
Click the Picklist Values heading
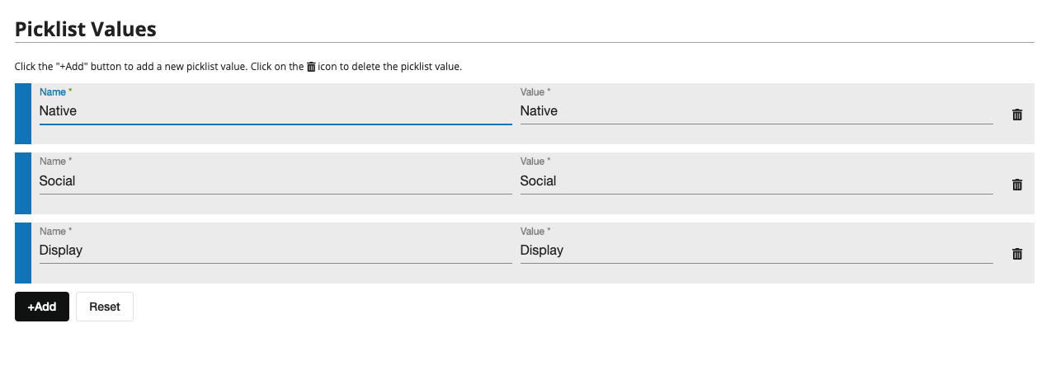(x=86, y=30)
